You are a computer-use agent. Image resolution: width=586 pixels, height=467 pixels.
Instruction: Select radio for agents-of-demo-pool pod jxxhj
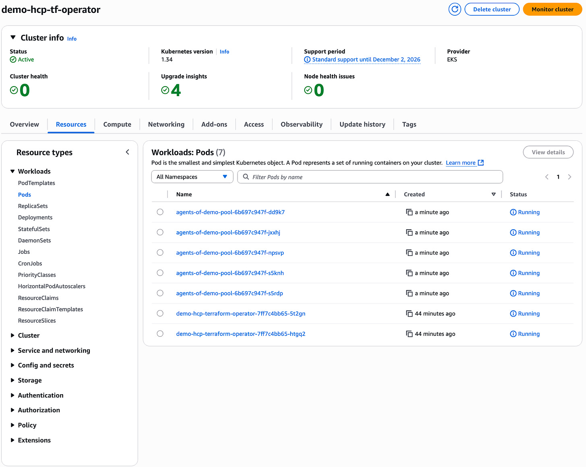160,232
